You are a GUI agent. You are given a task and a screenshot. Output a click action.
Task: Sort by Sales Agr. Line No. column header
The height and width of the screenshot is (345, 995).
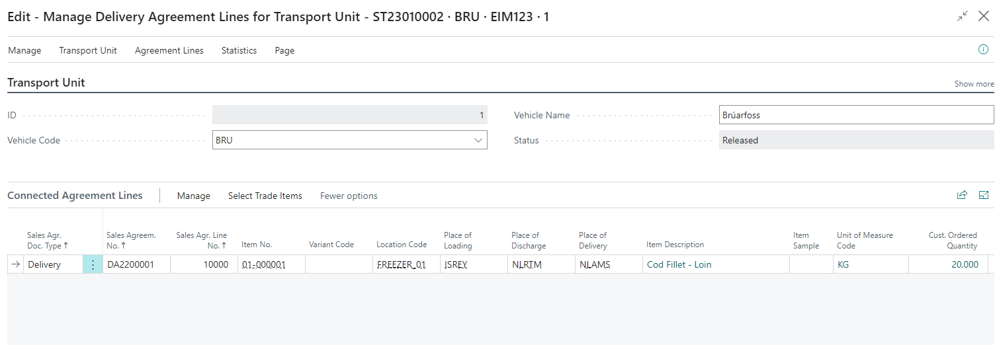click(202, 240)
